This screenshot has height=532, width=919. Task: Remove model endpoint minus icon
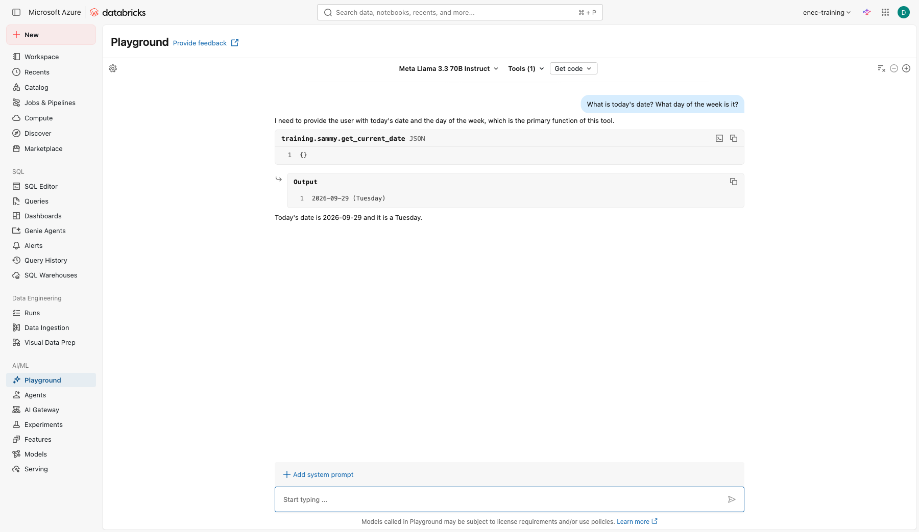[x=894, y=68]
